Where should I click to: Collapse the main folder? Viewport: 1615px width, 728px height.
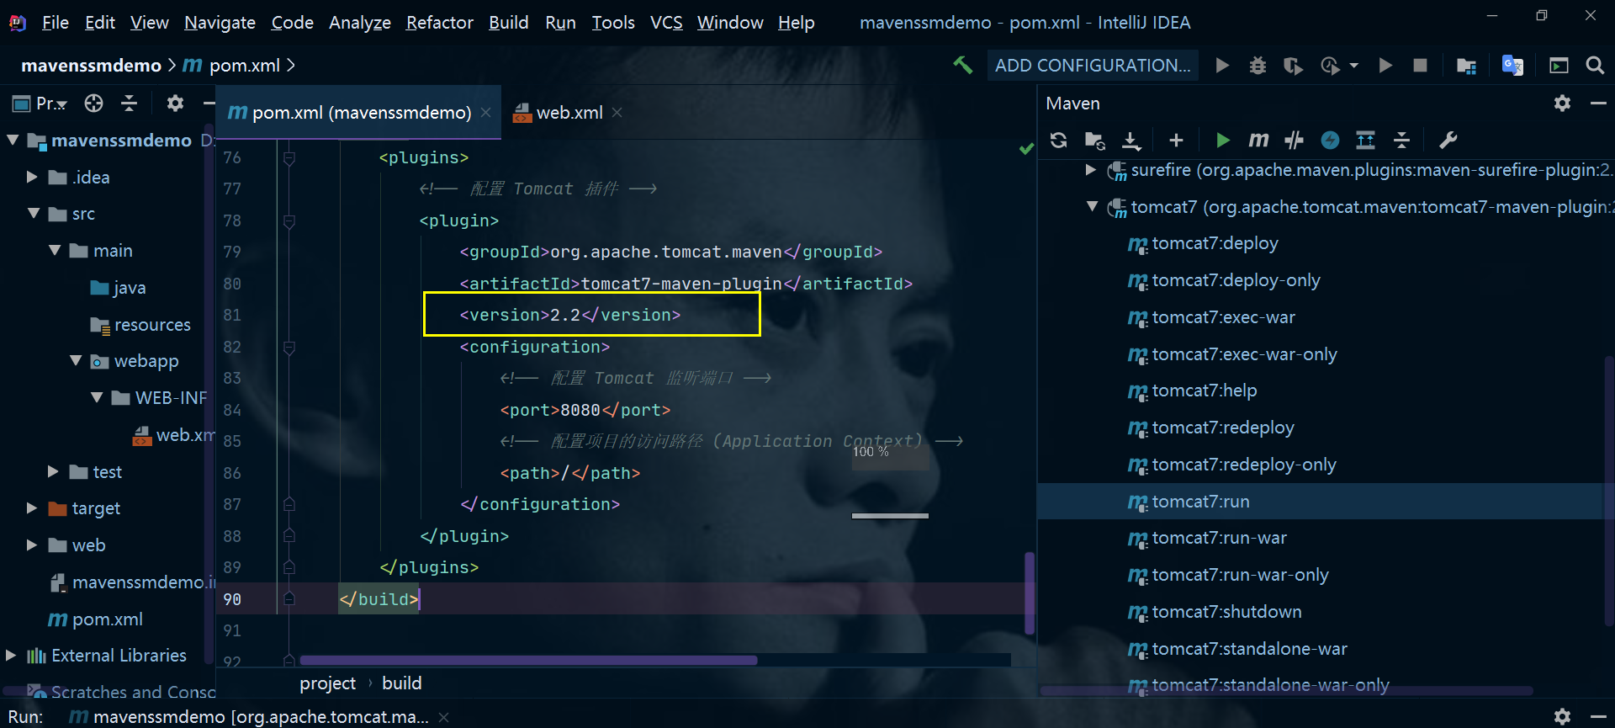[x=55, y=250]
